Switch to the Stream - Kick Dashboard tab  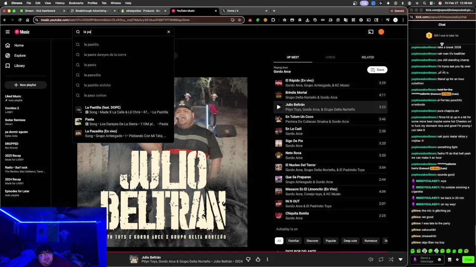[43, 11]
